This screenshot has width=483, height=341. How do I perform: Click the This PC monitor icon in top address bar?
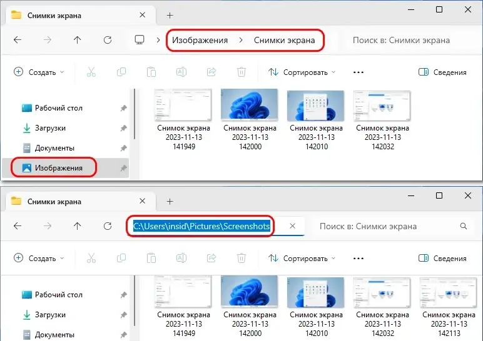[140, 40]
